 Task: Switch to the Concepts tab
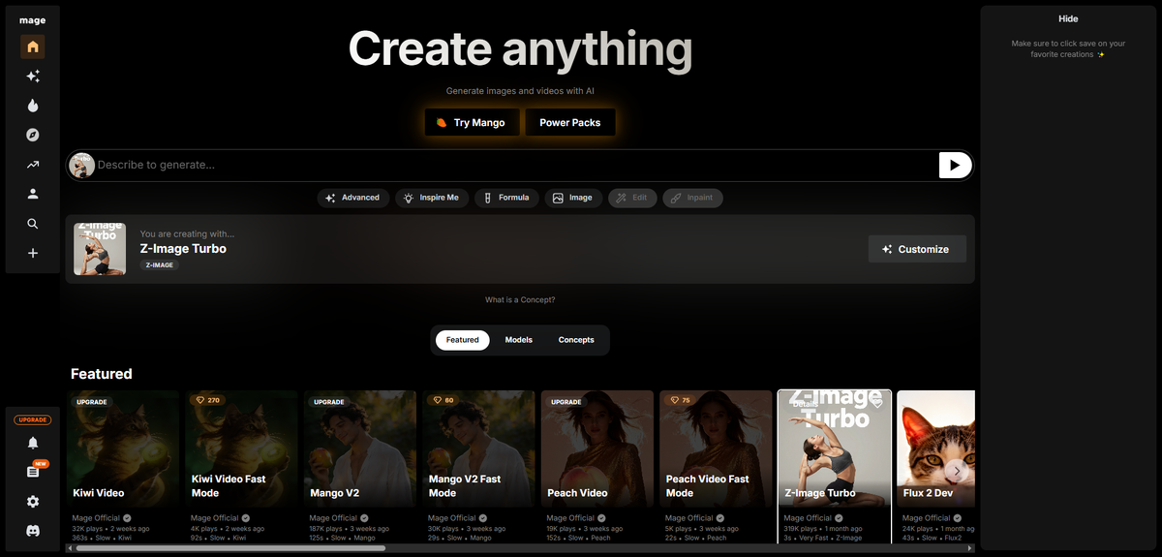point(576,340)
